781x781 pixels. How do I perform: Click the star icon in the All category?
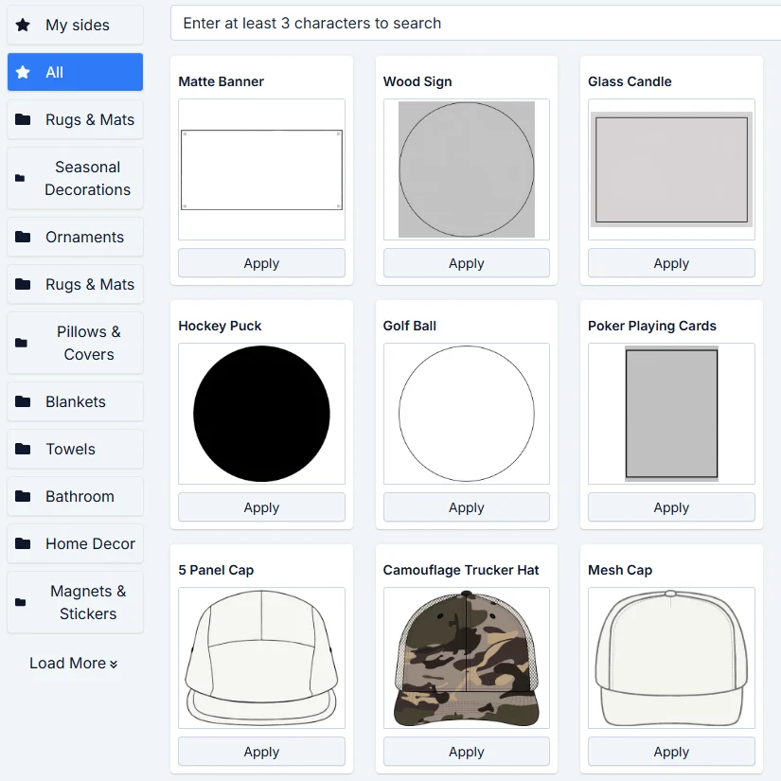pos(23,72)
